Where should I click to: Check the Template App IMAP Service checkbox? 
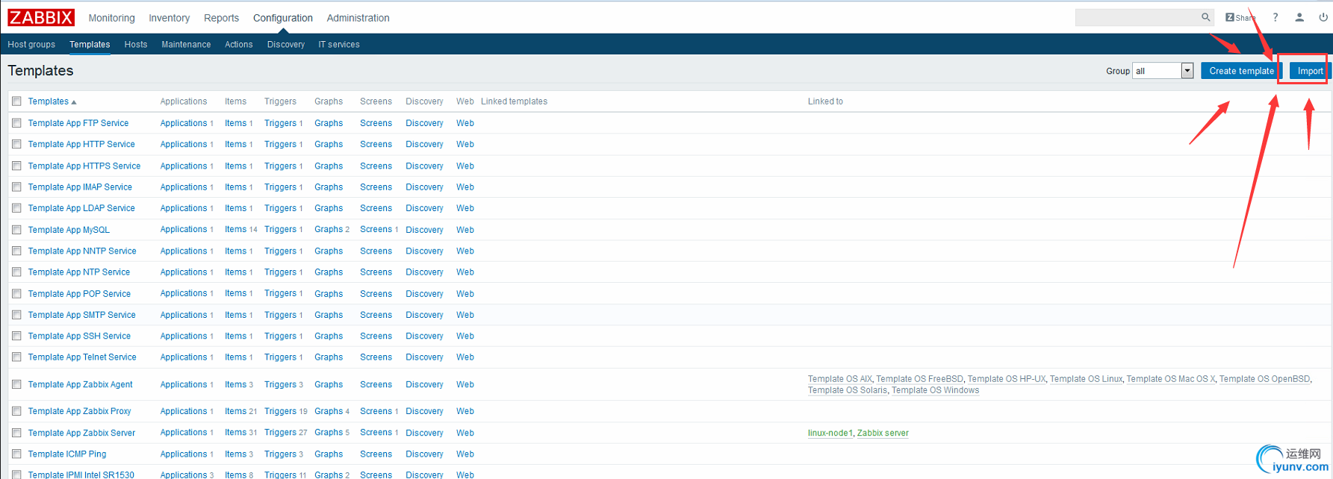(x=16, y=187)
